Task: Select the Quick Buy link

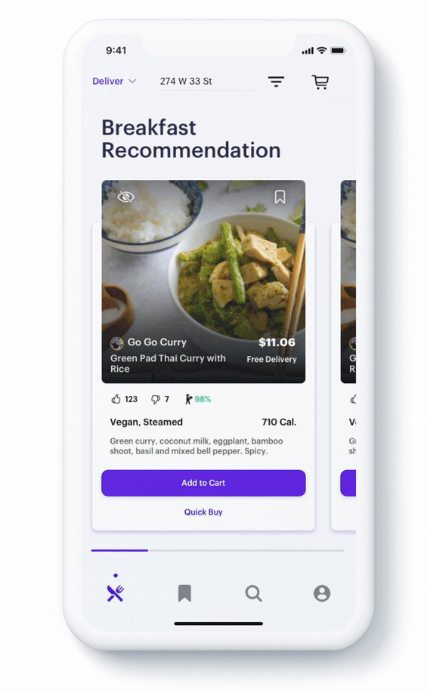Action: click(x=203, y=512)
